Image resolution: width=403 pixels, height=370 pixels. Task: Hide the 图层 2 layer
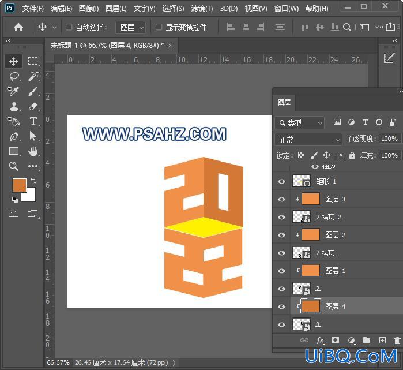[281, 235]
